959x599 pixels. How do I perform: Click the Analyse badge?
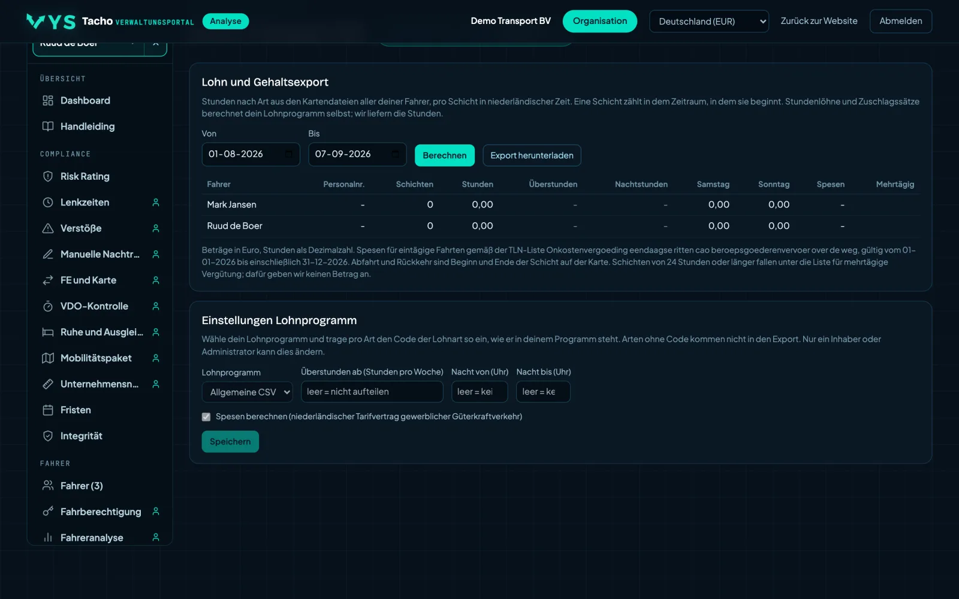coord(225,21)
